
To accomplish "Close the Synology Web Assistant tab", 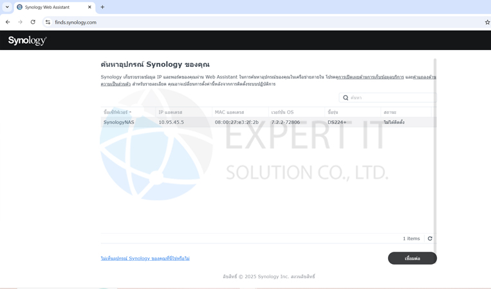I will pos(89,7).
